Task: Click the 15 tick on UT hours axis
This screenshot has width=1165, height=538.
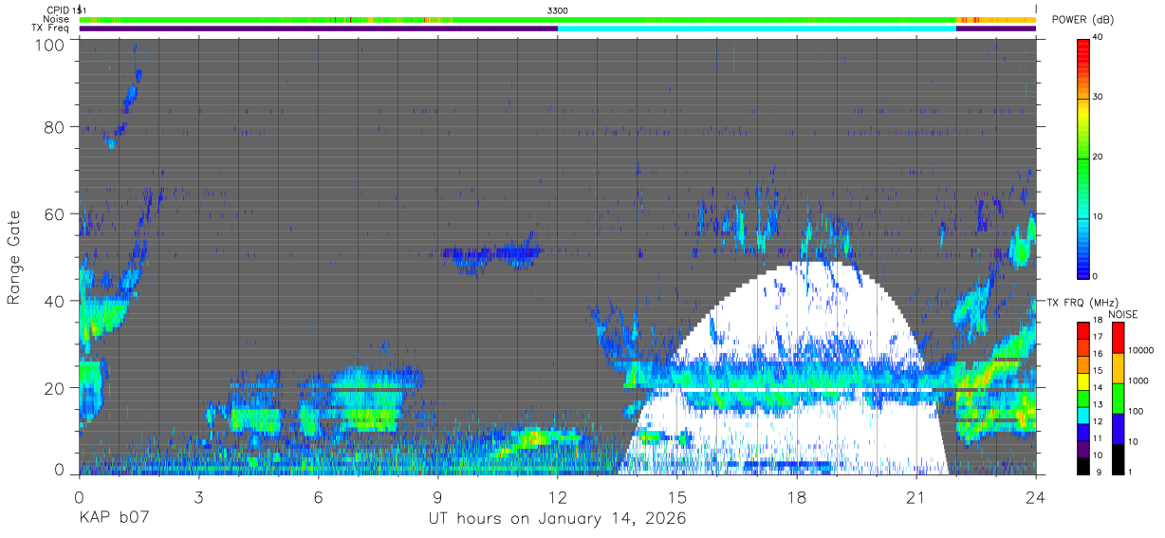Action: tap(677, 496)
